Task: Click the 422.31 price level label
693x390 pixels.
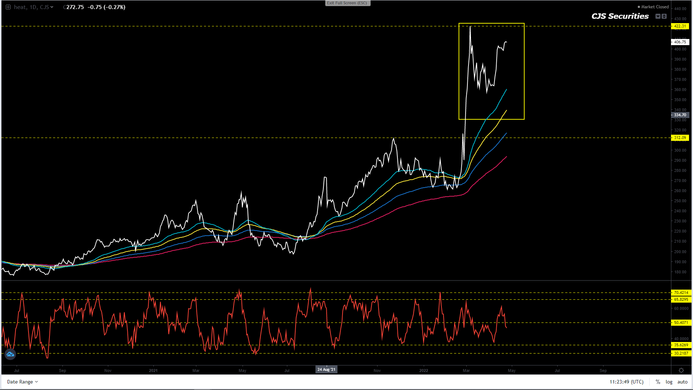Action: point(680,26)
